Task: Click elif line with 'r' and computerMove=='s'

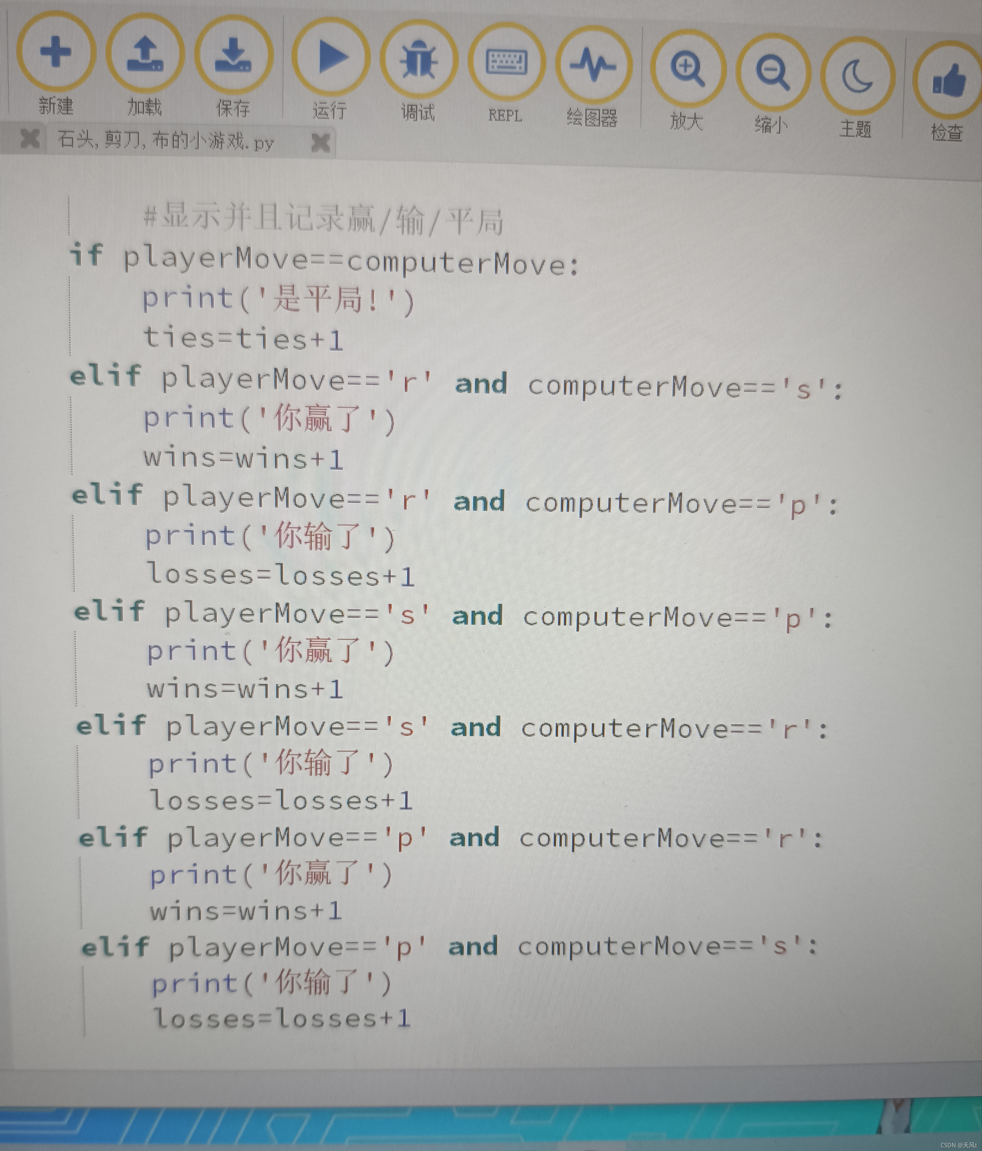Action: pyautogui.click(x=457, y=383)
